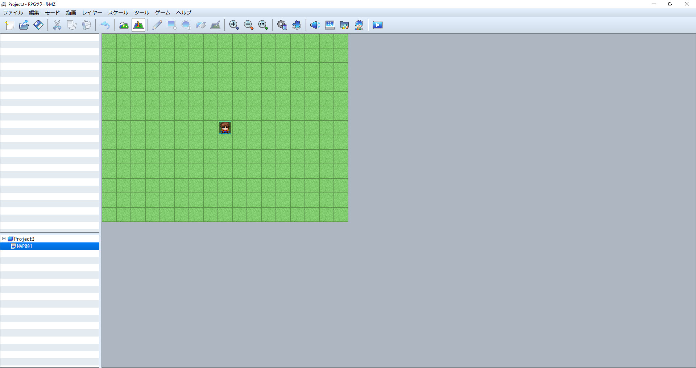Open the ゲーム menu
Screen dimensions: 696x368
coord(162,13)
